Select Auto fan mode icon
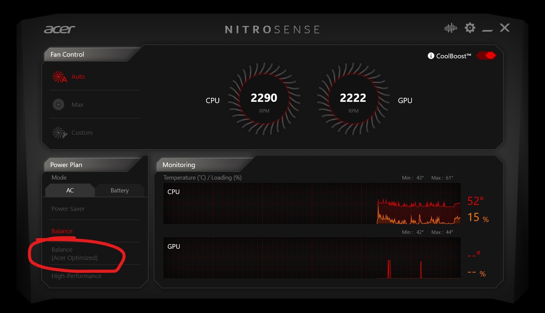545x313 pixels. (59, 77)
